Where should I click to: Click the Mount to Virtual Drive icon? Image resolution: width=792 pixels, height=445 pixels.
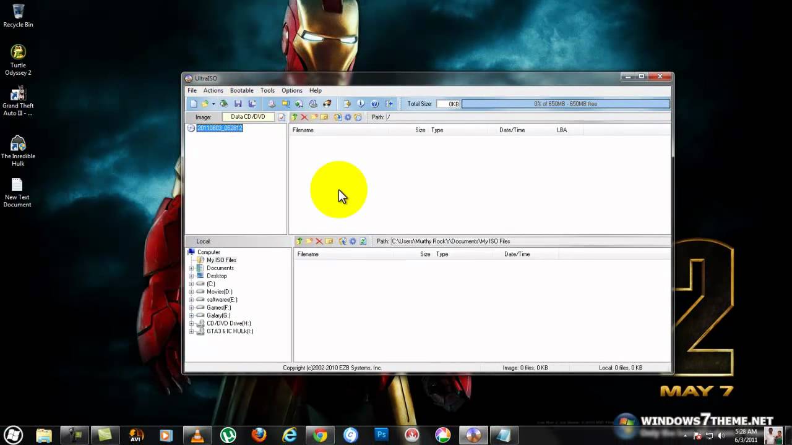[313, 104]
